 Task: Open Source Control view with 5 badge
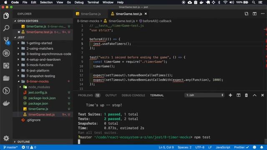7,41
